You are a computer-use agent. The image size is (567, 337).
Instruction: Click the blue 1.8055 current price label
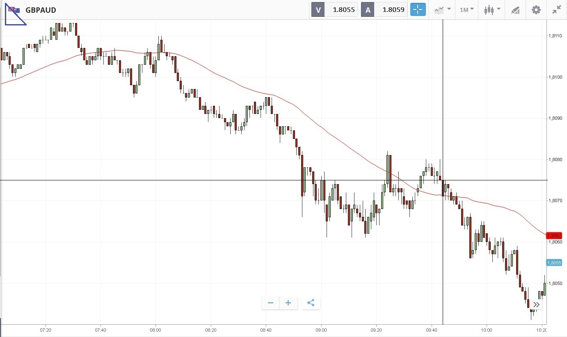tap(553, 262)
